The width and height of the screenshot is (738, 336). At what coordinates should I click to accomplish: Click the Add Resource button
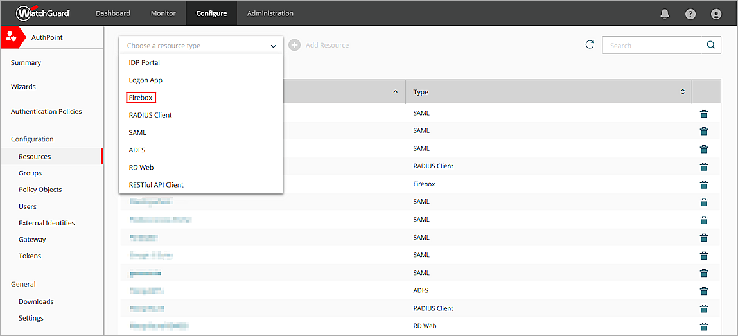[x=319, y=45]
